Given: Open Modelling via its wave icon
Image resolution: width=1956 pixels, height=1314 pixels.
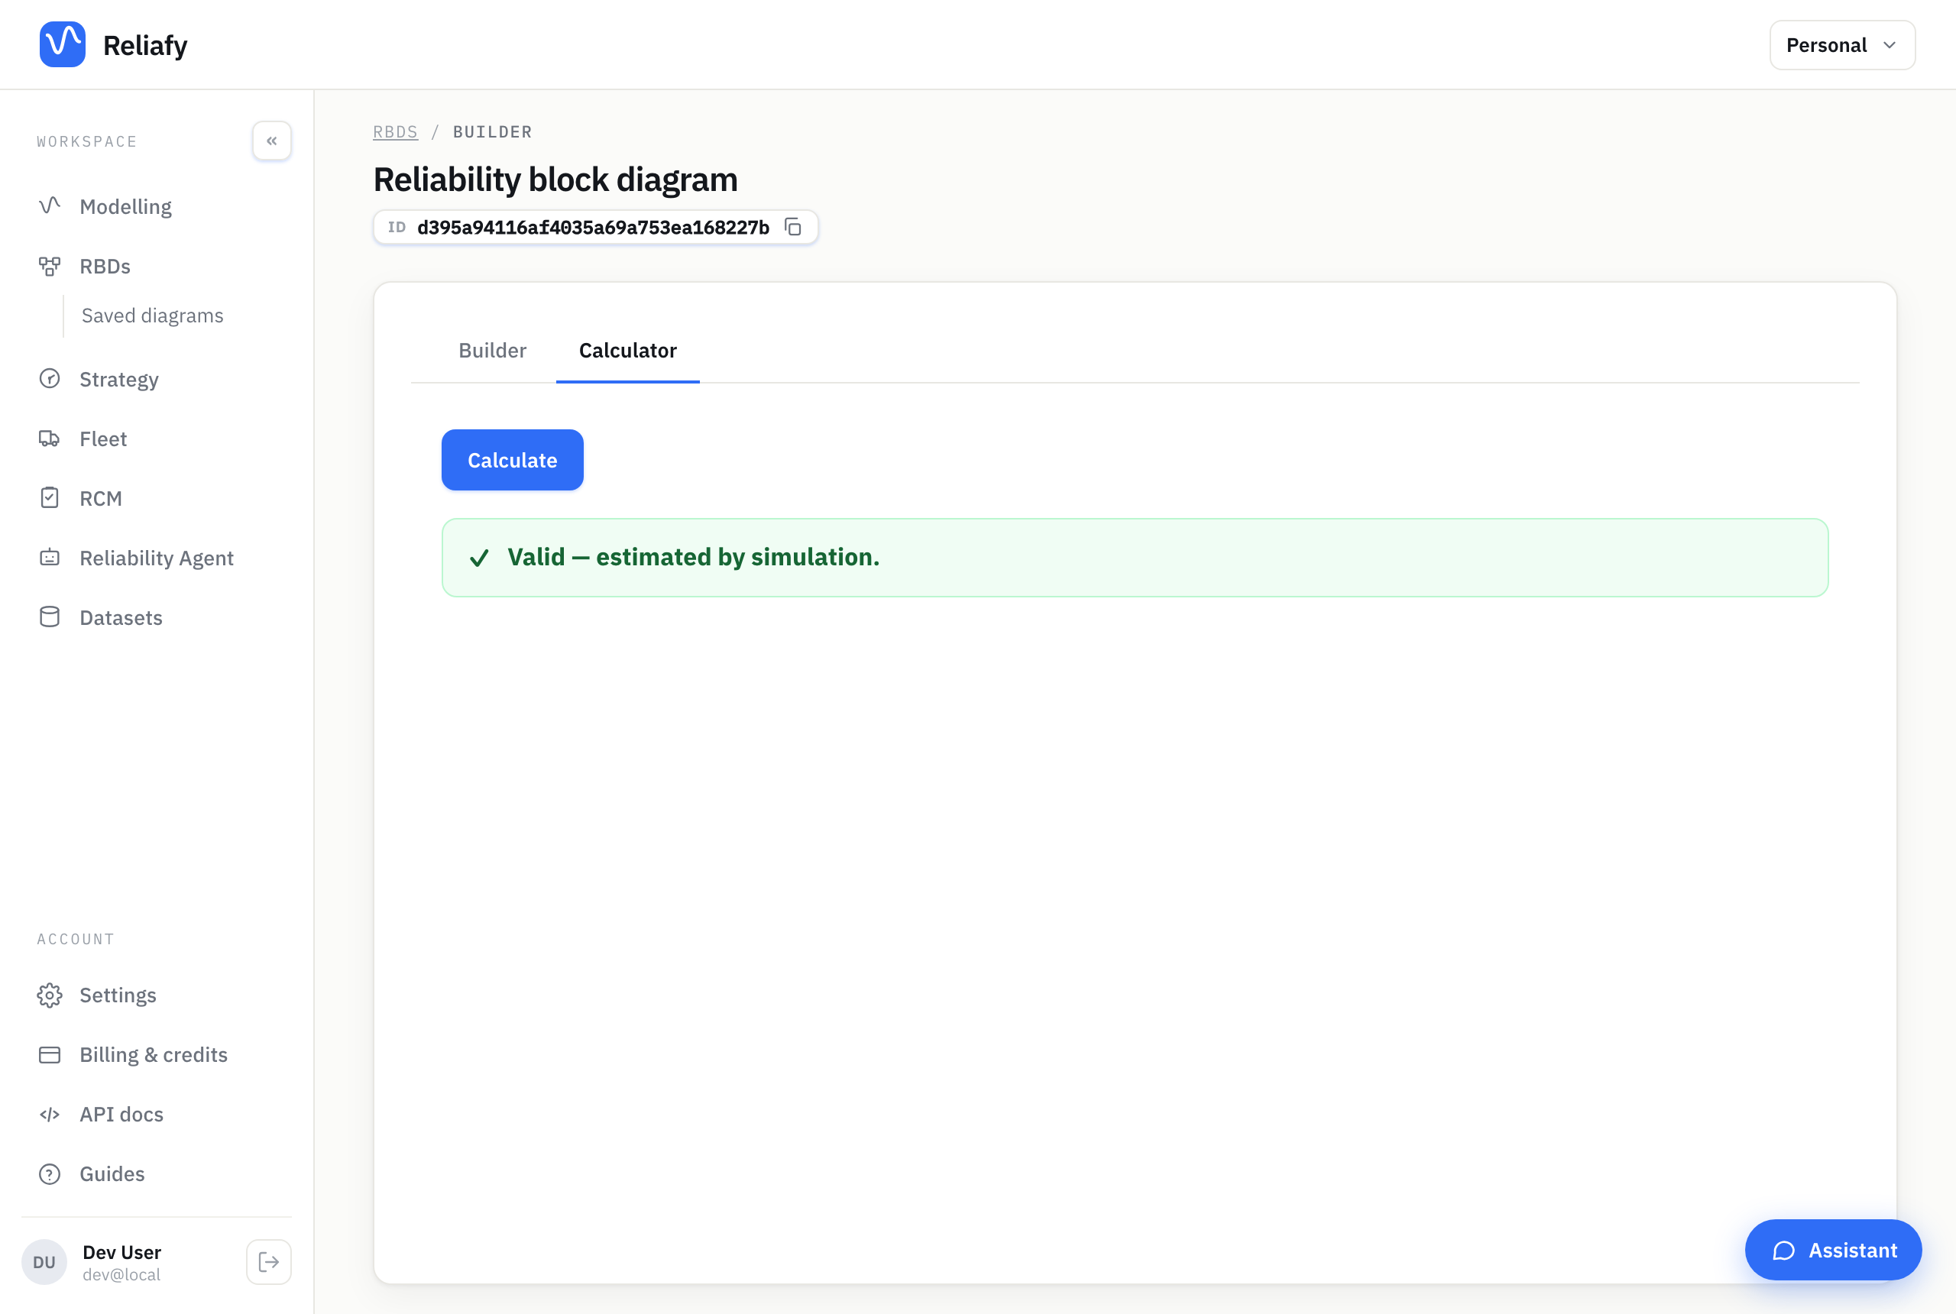Looking at the screenshot, I should tap(50, 206).
